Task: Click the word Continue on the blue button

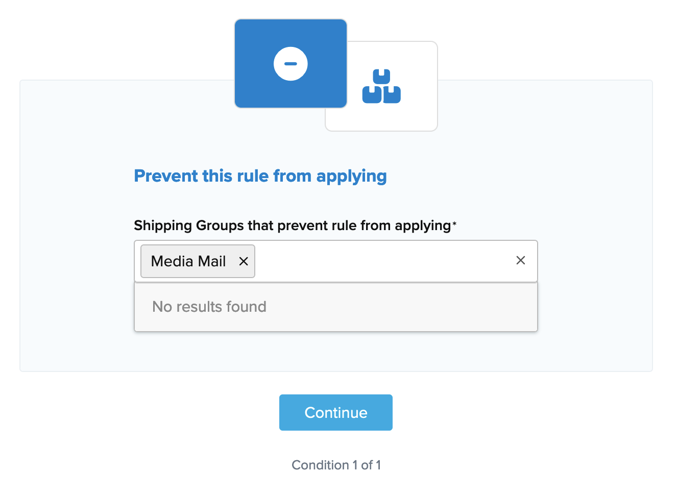Action: [336, 412]
